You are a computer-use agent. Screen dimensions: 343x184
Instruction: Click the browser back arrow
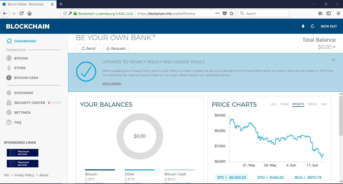[5, 14]
